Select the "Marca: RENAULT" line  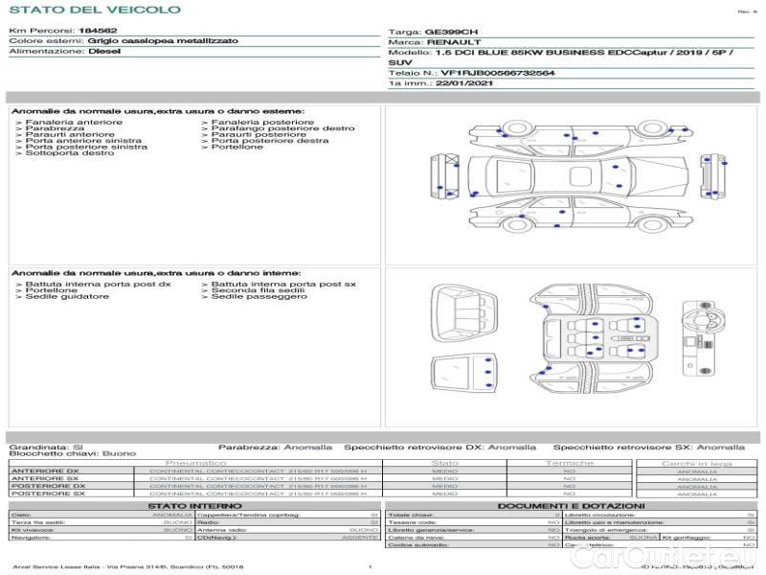point(435,42)
